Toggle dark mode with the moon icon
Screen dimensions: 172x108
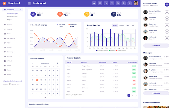(106, 4)
